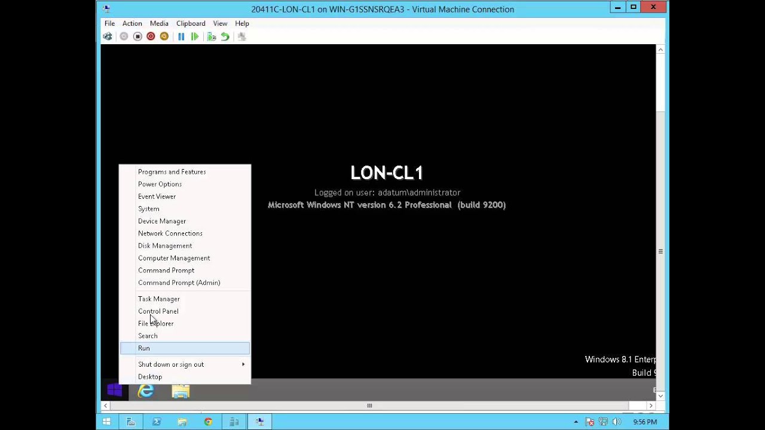Screen dimensions: 765x430
Task: Select Disk Management from the menu
Action: click(185, 246)
